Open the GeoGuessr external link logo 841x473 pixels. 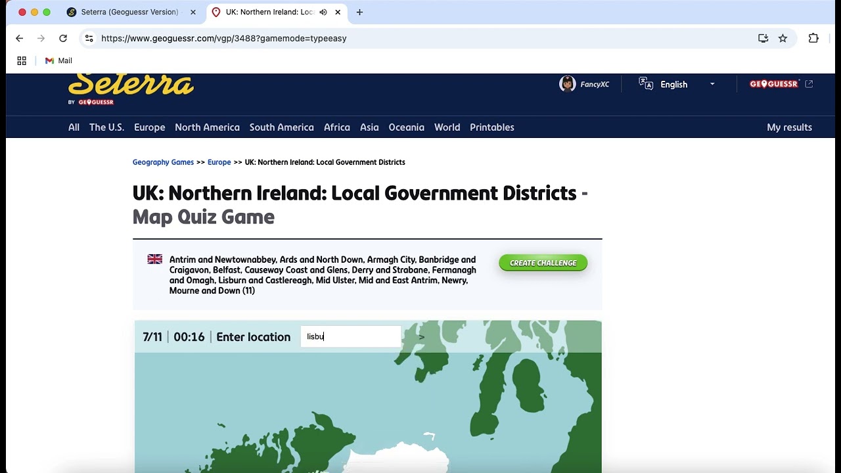[781, 84]
